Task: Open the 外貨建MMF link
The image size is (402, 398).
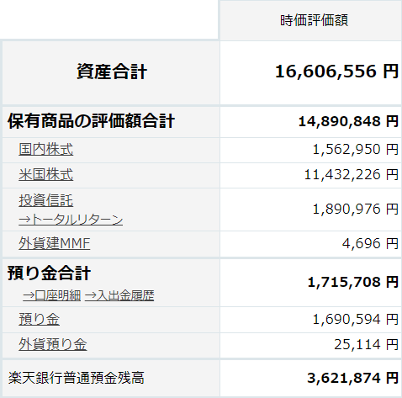Action: pos(55,243)
